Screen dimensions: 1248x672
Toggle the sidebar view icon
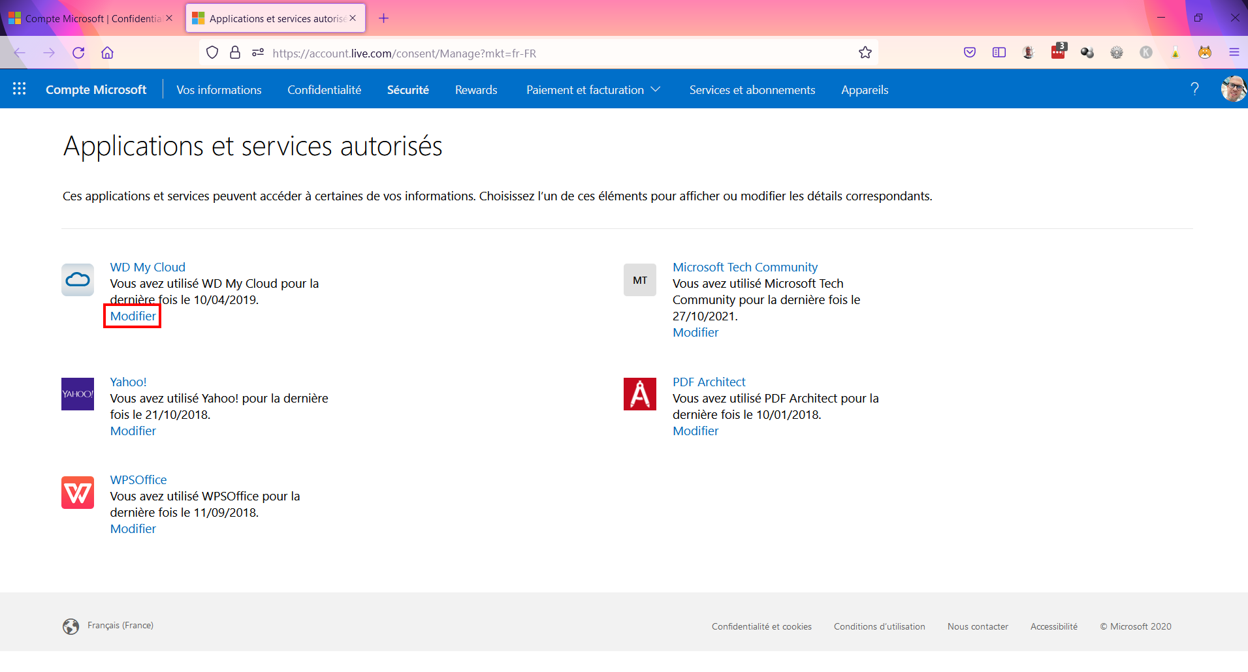point(999,53)
